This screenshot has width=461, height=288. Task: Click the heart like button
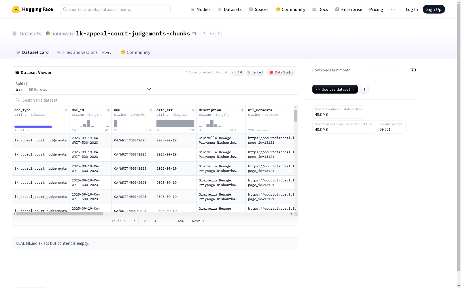click(x=208, y=33)
